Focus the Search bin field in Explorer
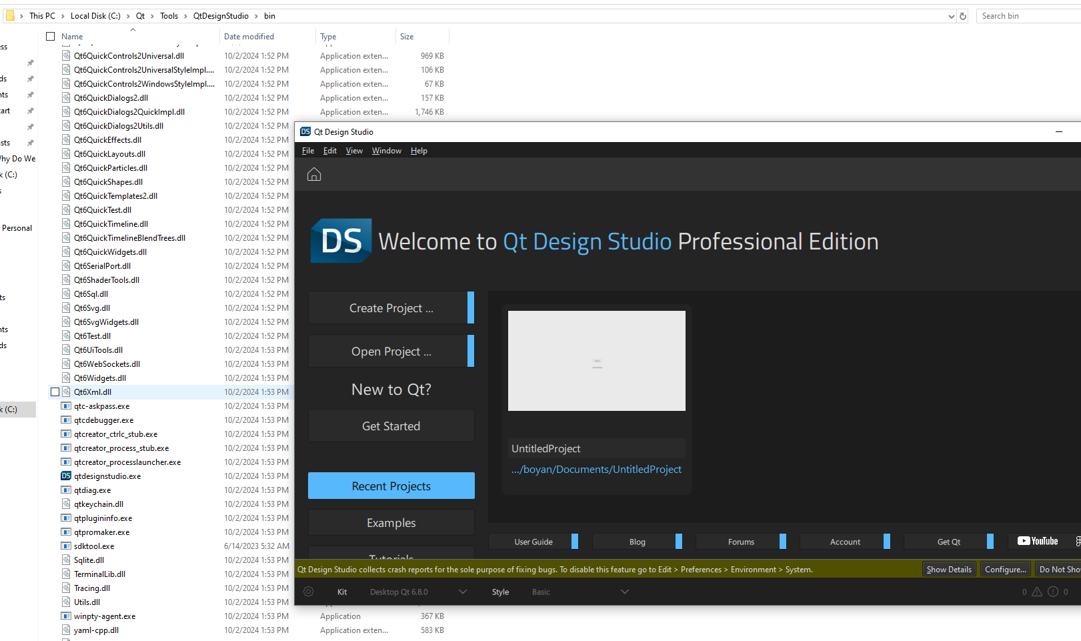This screenshot has height=641, width=1081. point(1028,16)
